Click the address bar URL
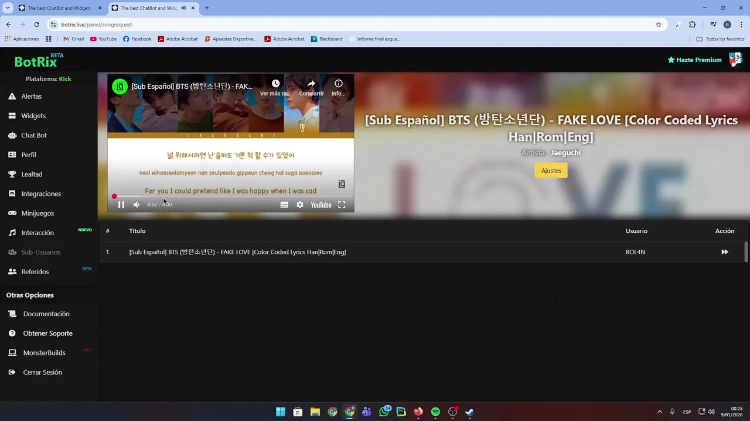 point(97,25)
